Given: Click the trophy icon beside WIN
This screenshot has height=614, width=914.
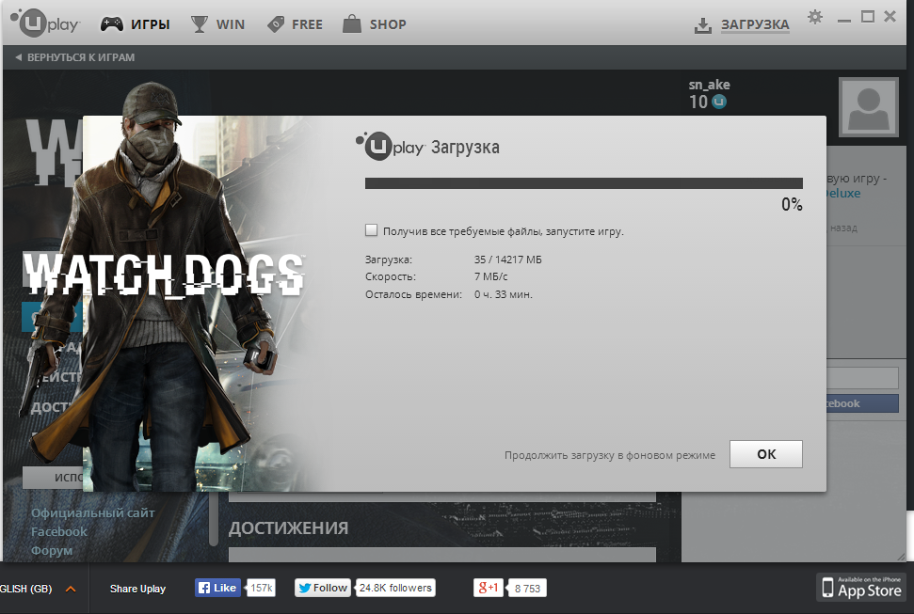Looking at the screenshot, I should point(200,24).
